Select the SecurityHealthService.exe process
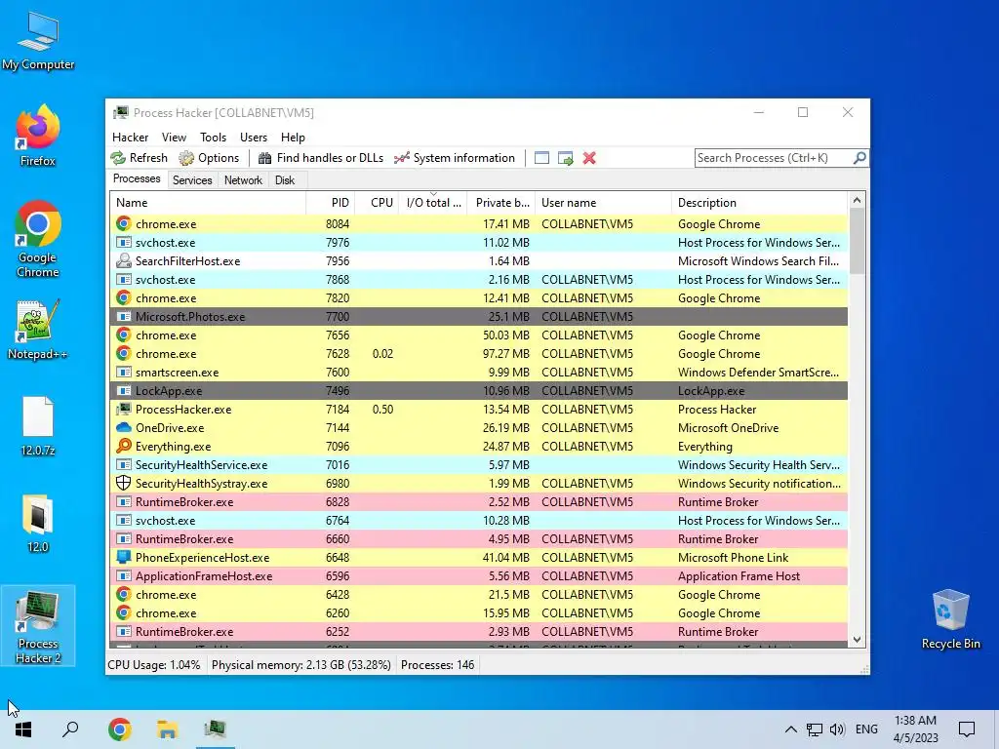This screenshot has height=749, width=999. 478,465
